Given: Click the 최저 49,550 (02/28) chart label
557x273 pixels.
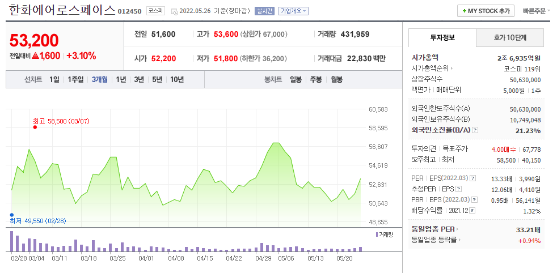Looking at the screenshot, I should [37, 221].
